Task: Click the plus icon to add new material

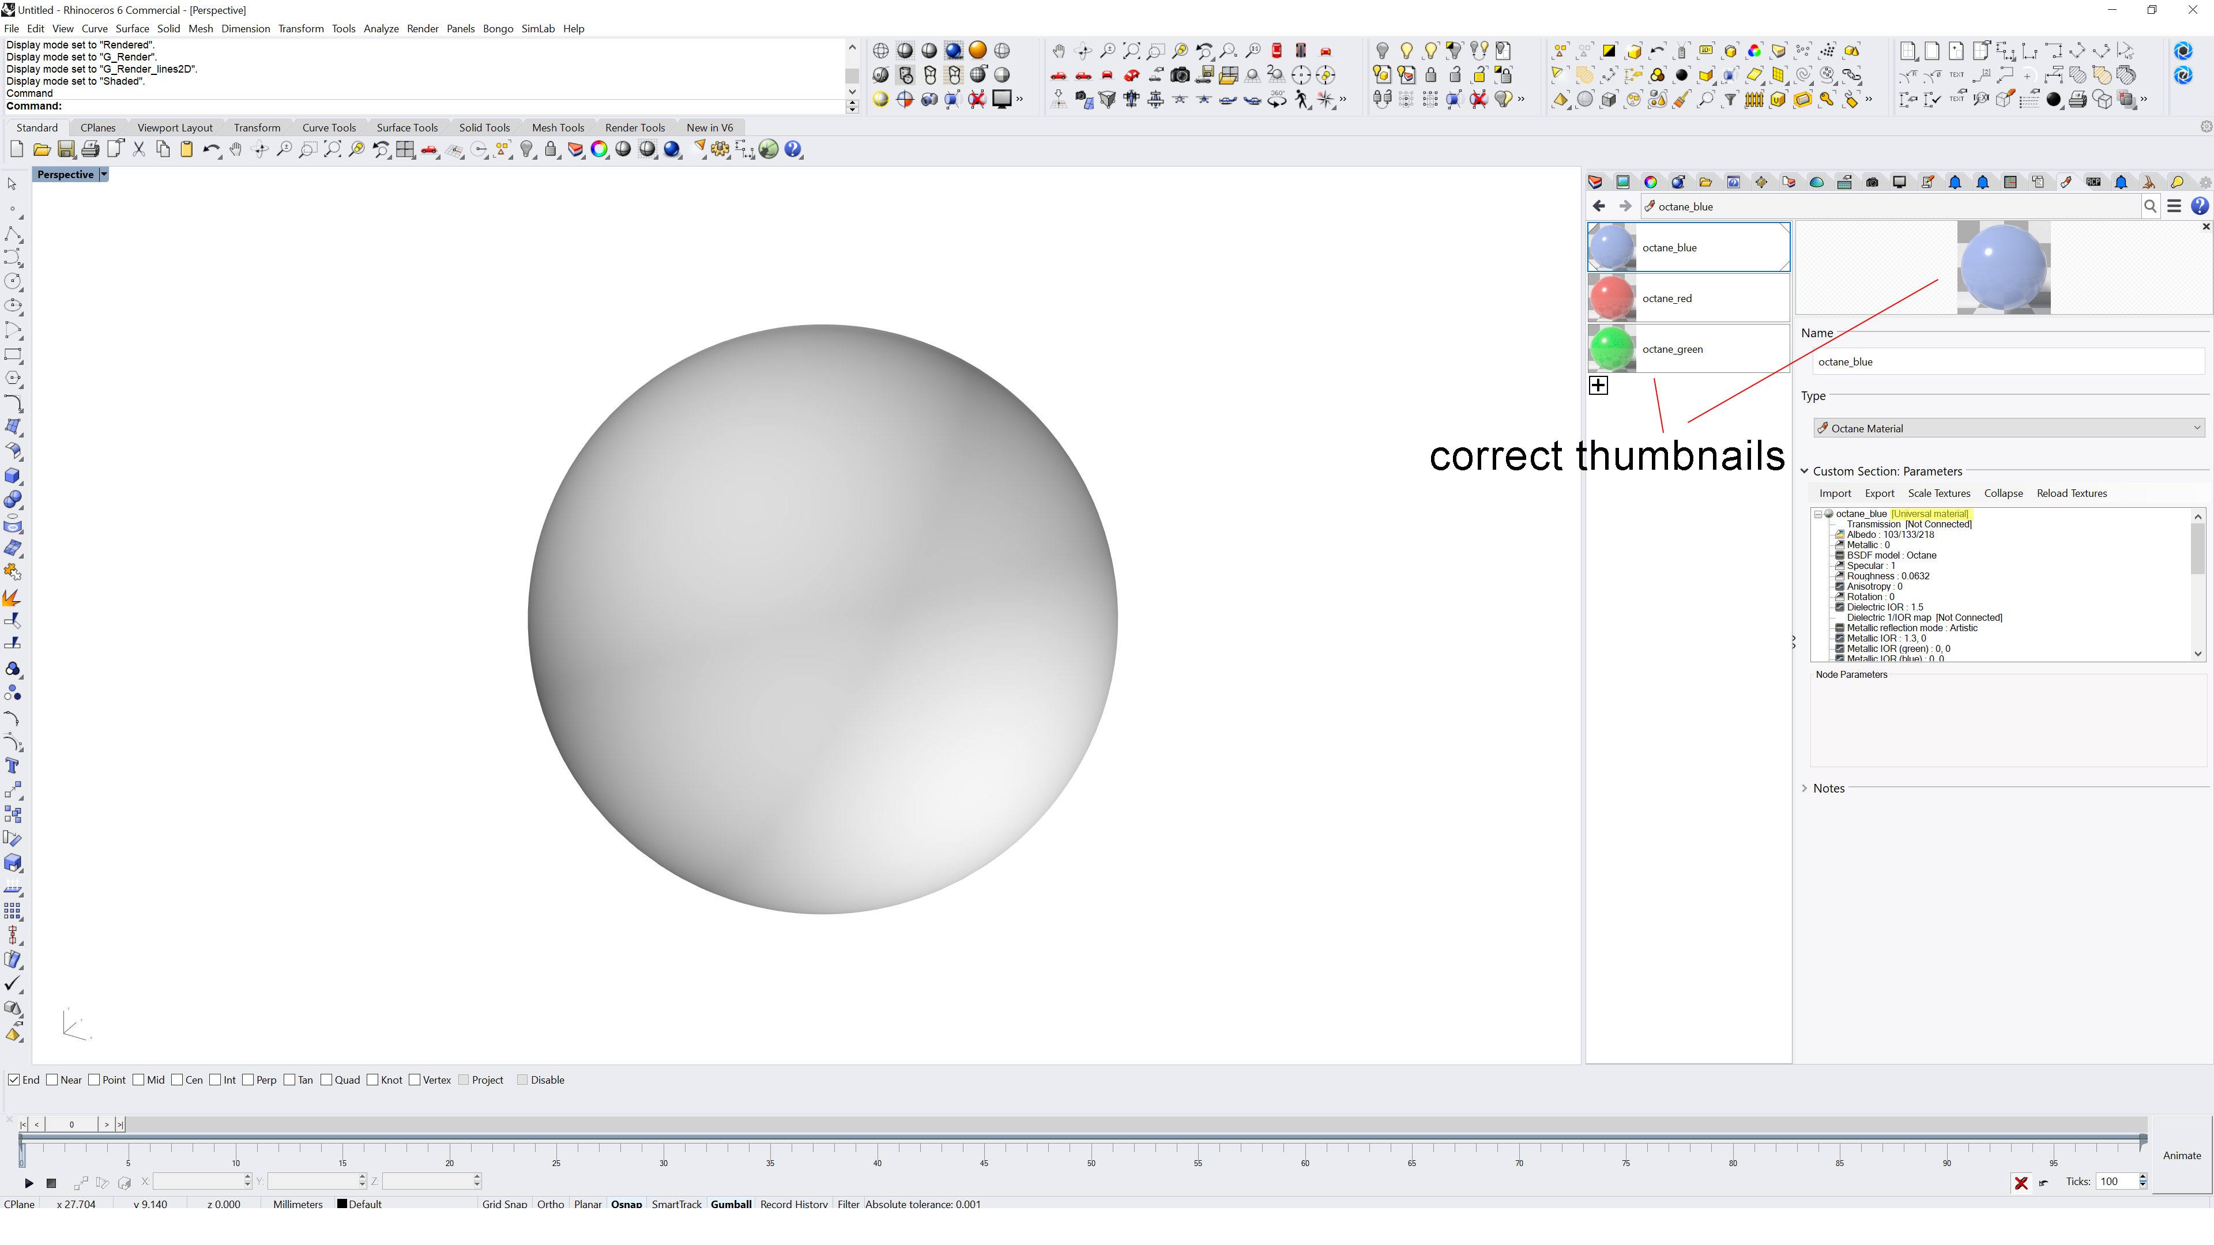Action: (x=1598, y=385)
